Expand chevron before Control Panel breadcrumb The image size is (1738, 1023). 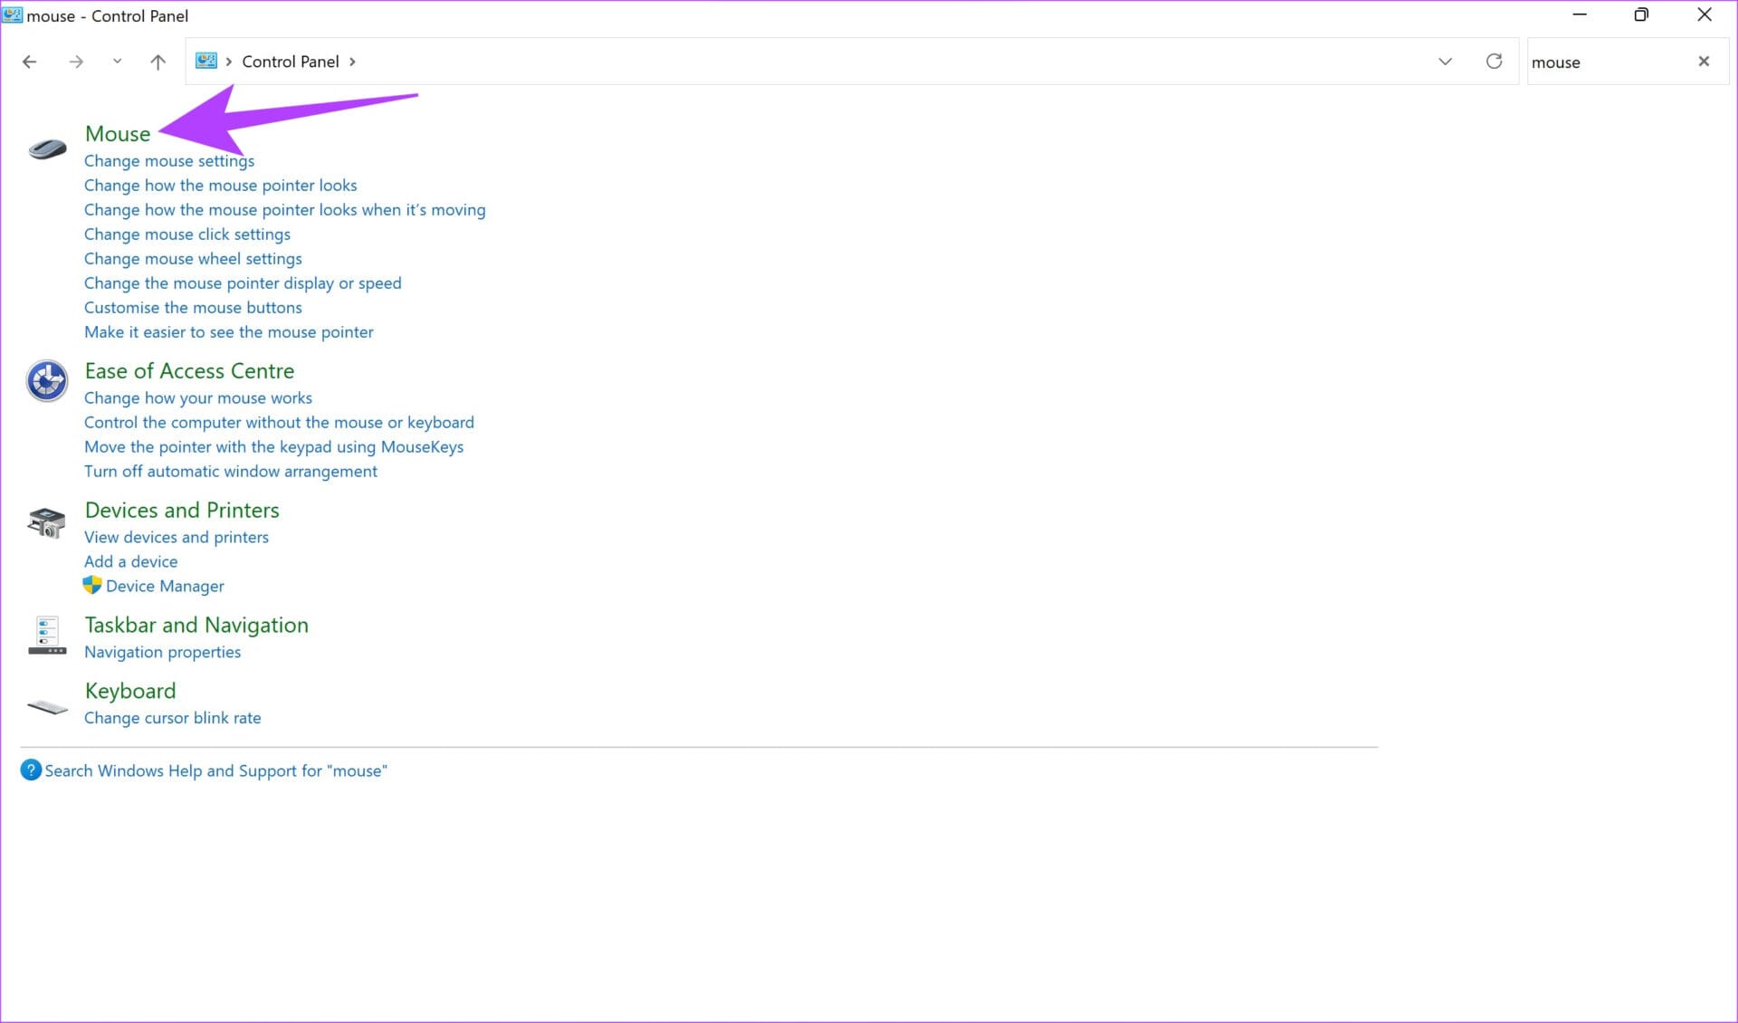click(229, 62)
